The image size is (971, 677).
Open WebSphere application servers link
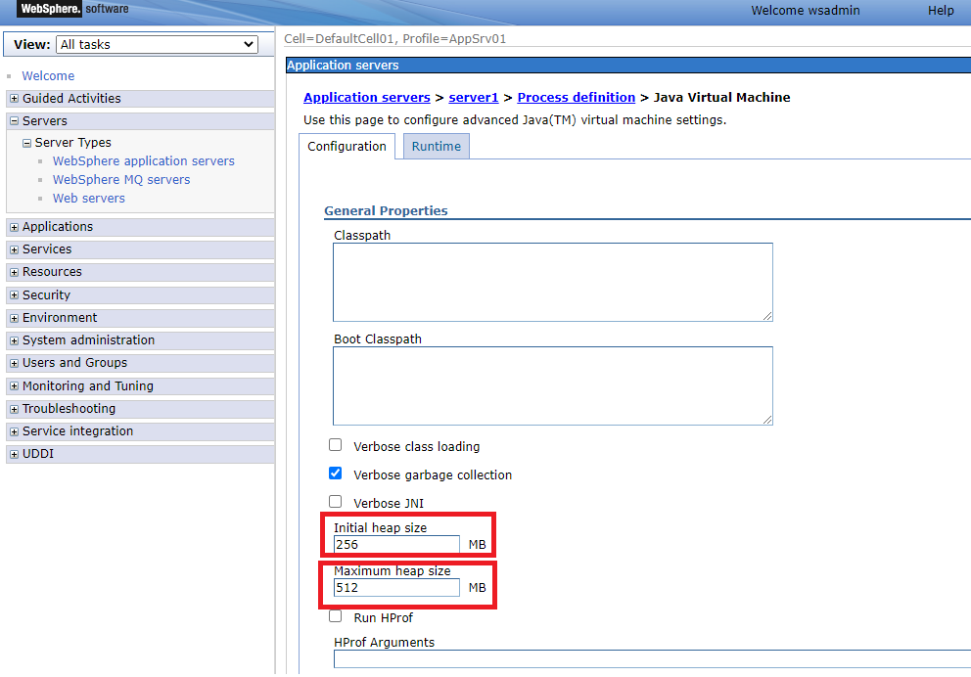click(x=144, y=160)
